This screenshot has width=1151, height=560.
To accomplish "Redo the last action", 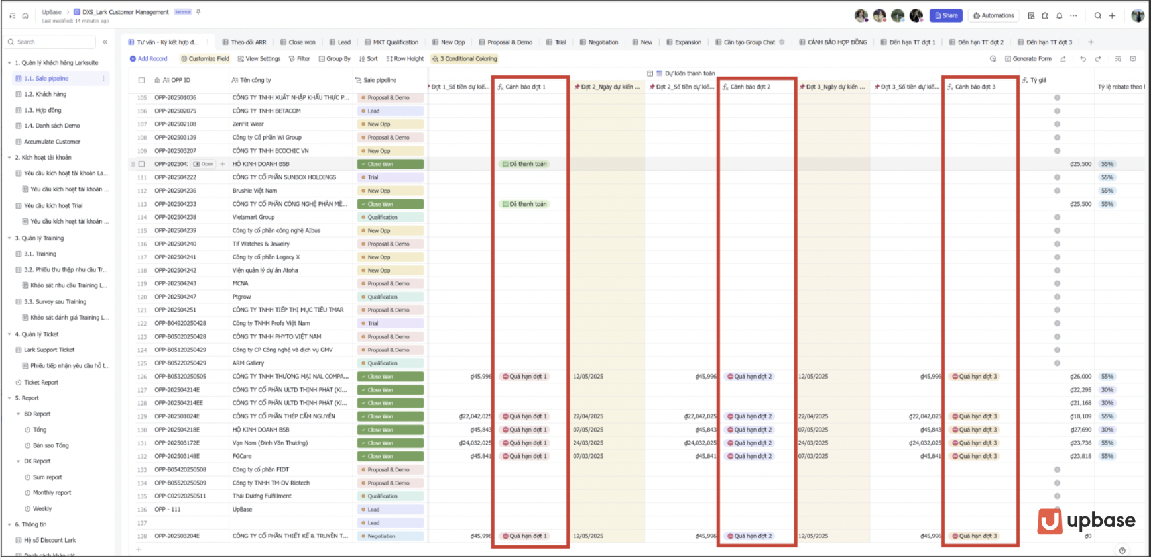I will (x=1098, y=58).
